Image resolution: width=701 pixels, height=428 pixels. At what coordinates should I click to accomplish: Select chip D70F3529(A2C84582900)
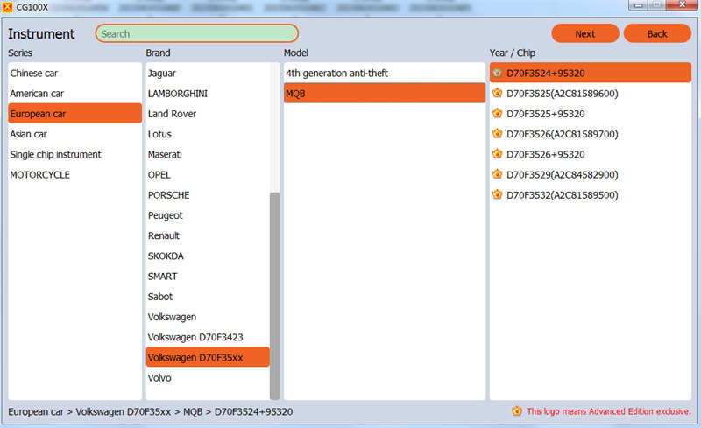click(590, 175)
